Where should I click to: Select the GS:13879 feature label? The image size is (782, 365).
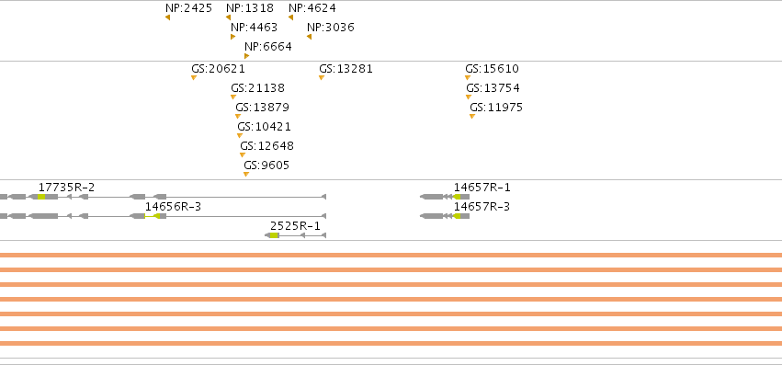(x=262, y=108)
